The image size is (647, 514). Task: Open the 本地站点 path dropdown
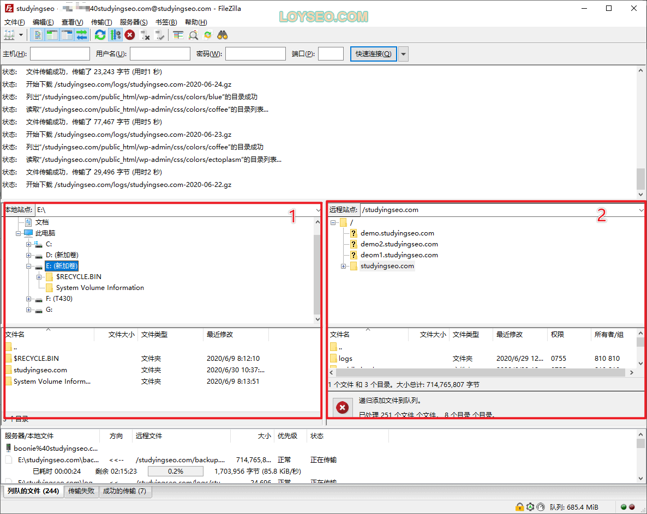pos(317,210)
